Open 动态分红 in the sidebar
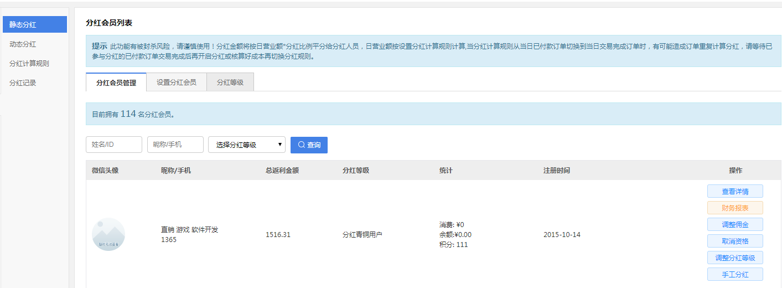Image resolution: width=782 pixels, height=288 pixels. pyautogui.click(x=34, y=44)
